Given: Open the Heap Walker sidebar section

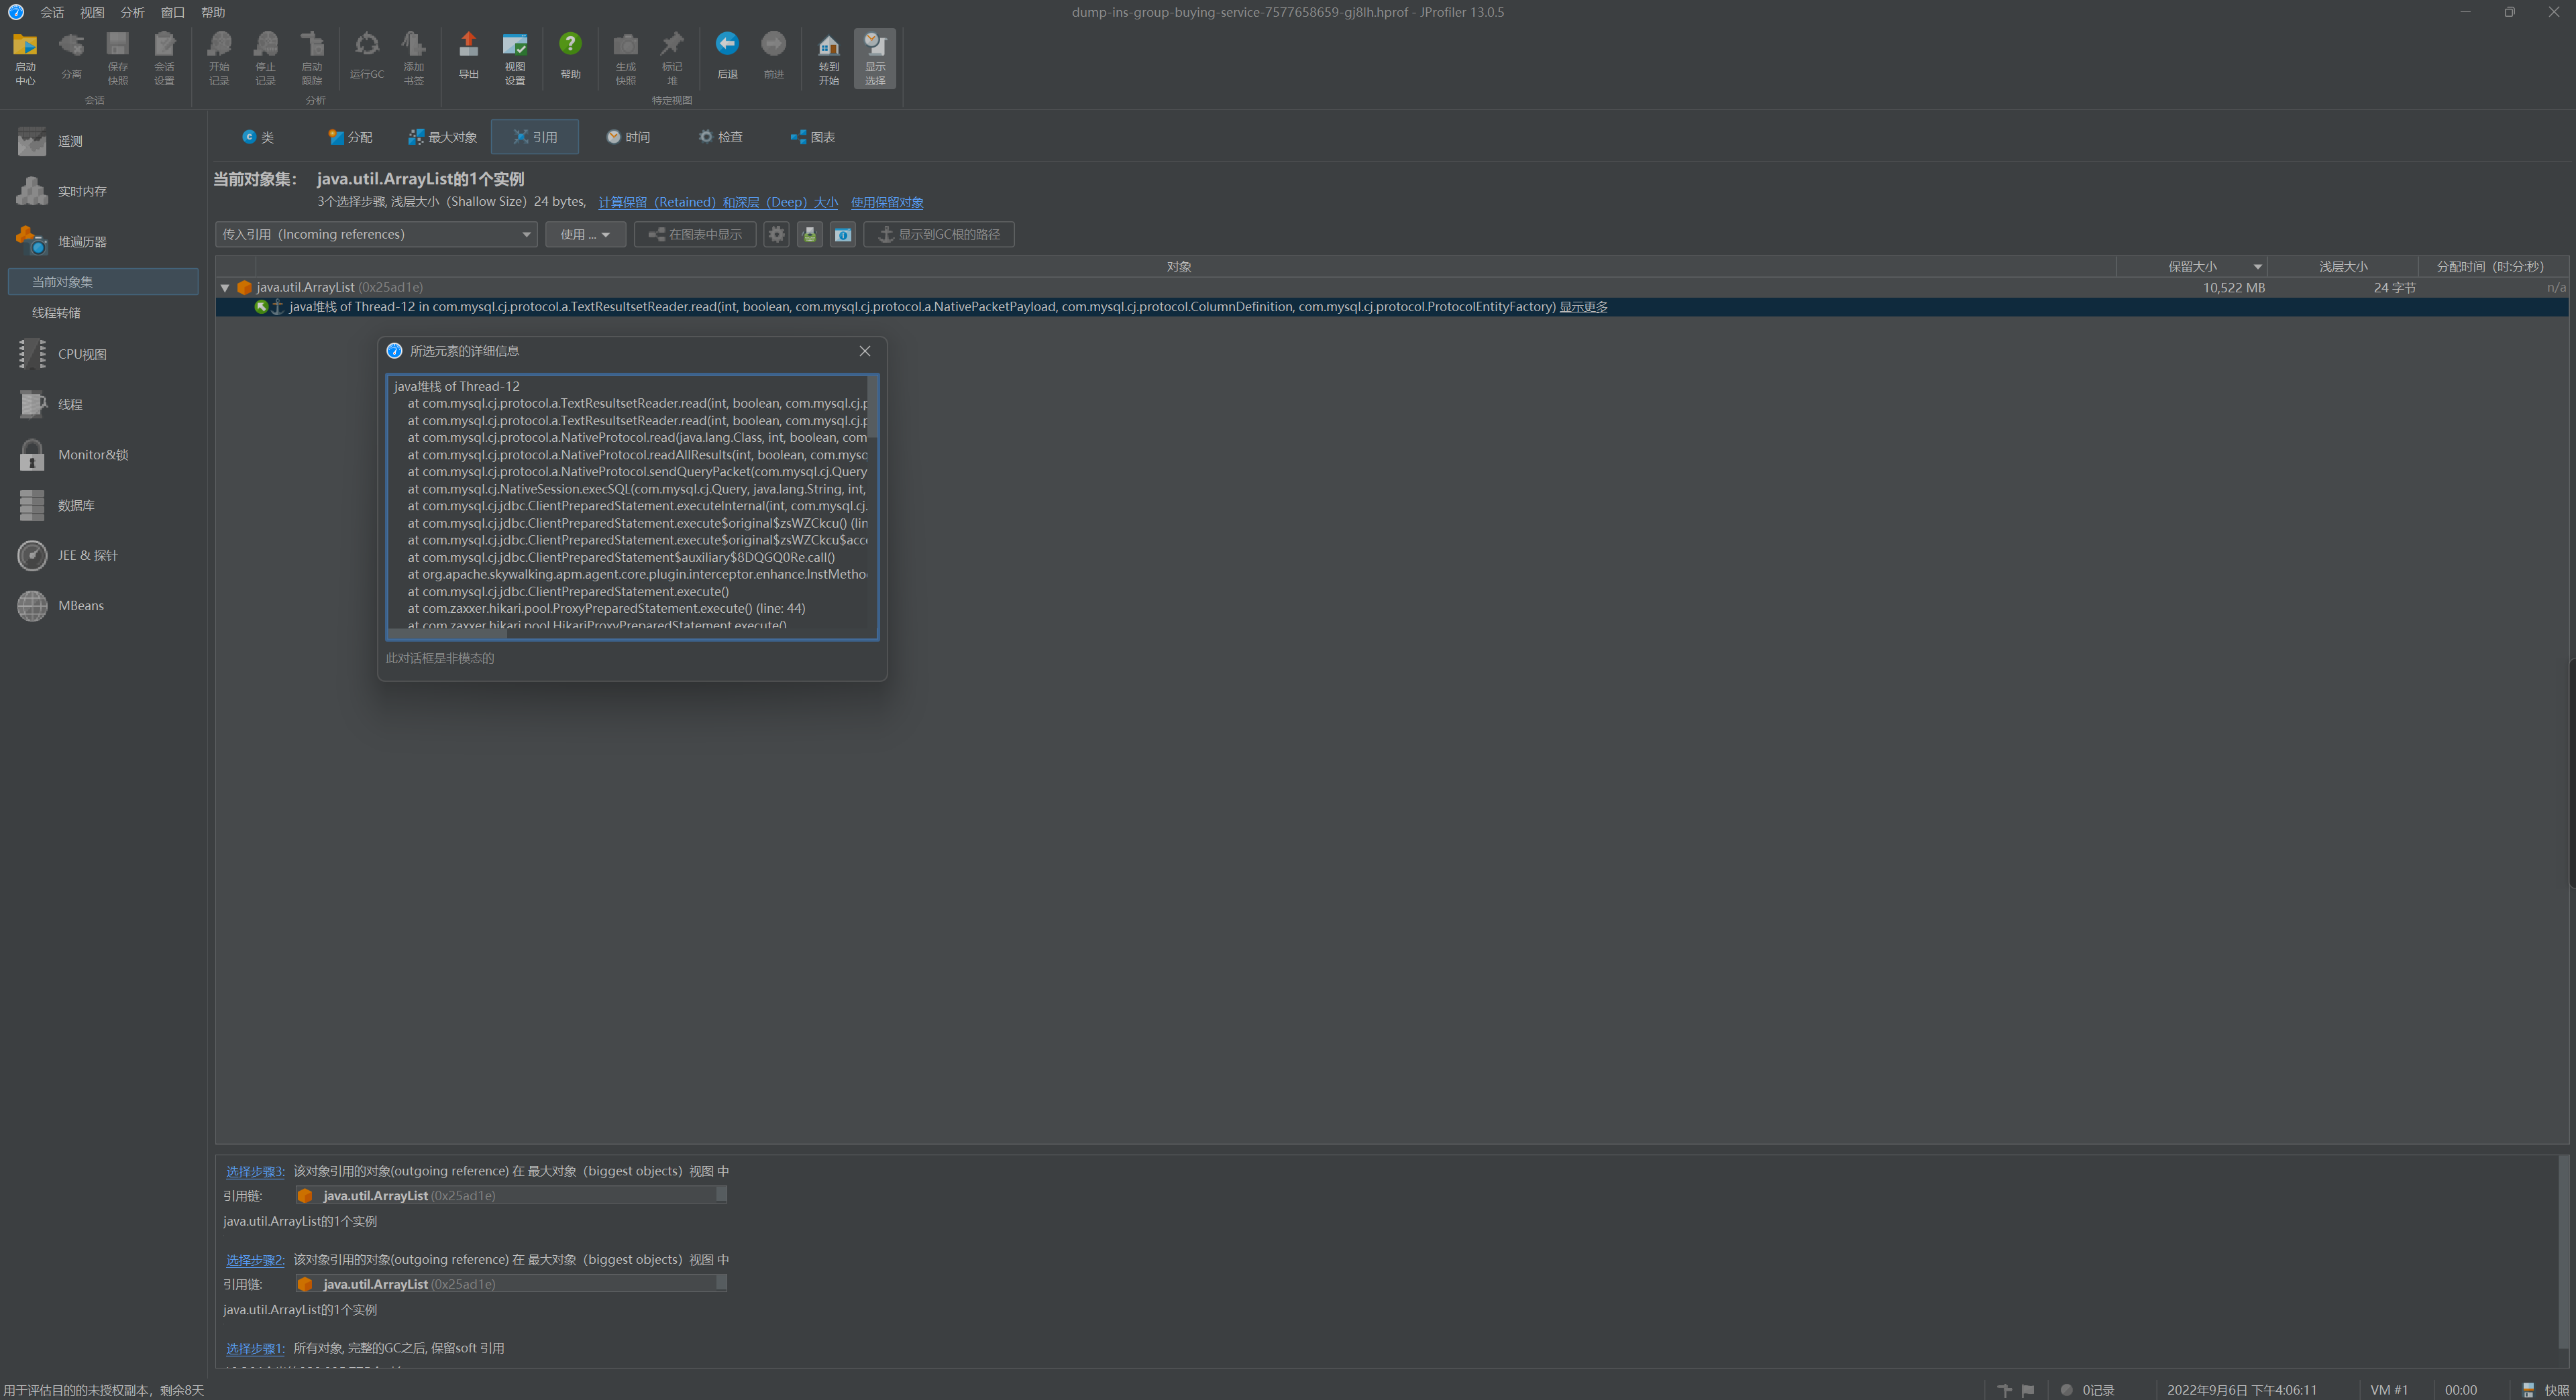Looking at the screenshot, I should click(104, 241).
